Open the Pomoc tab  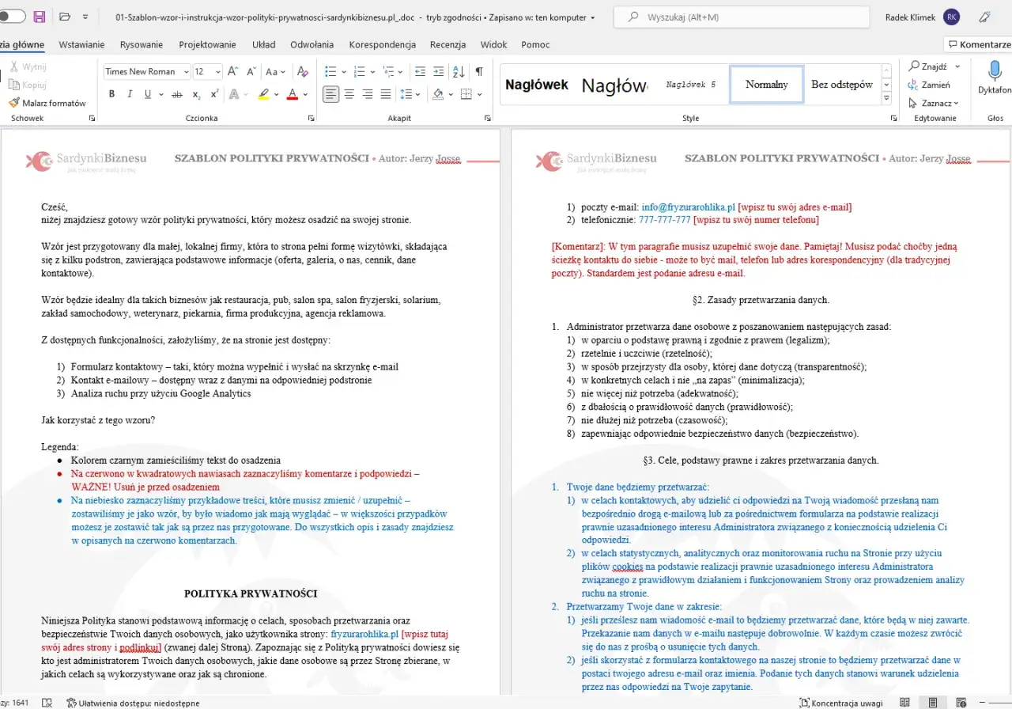(535, 44)
